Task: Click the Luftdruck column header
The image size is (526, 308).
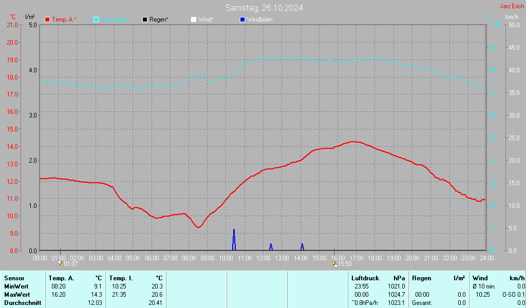Action: [365, 278]
